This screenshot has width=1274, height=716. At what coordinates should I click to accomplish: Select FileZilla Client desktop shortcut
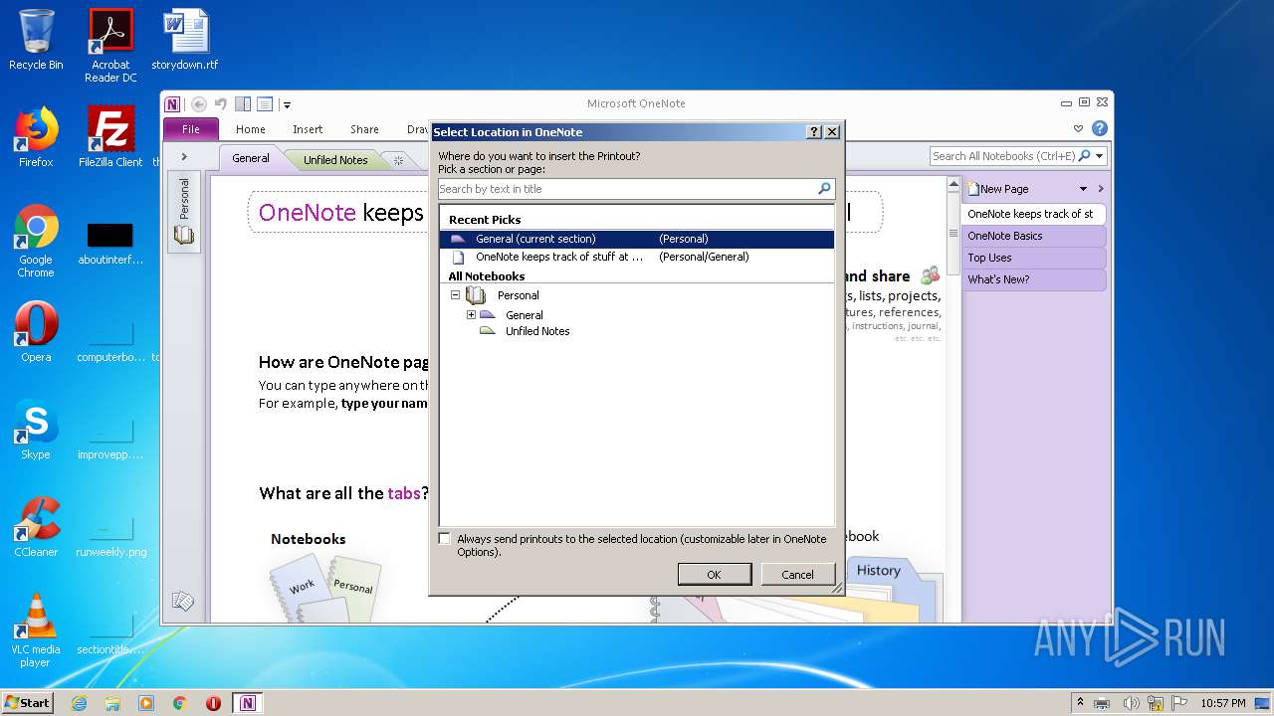110,136
